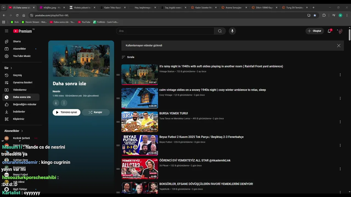Download the Daha sonra izle playlist
This screenshot has width=351, height=197.
tap(56, 103)
